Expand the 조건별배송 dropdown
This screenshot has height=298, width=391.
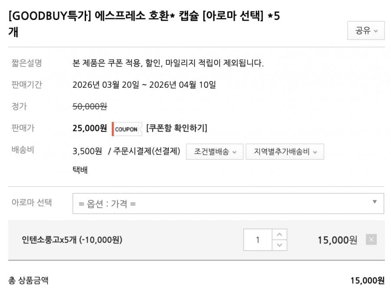215,152
